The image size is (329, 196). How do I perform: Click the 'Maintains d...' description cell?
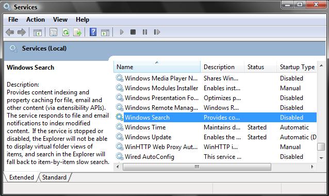[222, 127]
